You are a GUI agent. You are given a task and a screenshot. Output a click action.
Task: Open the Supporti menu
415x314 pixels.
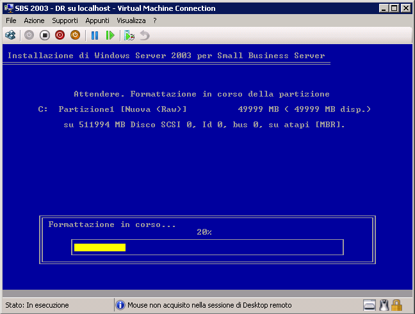coord(65,20)
